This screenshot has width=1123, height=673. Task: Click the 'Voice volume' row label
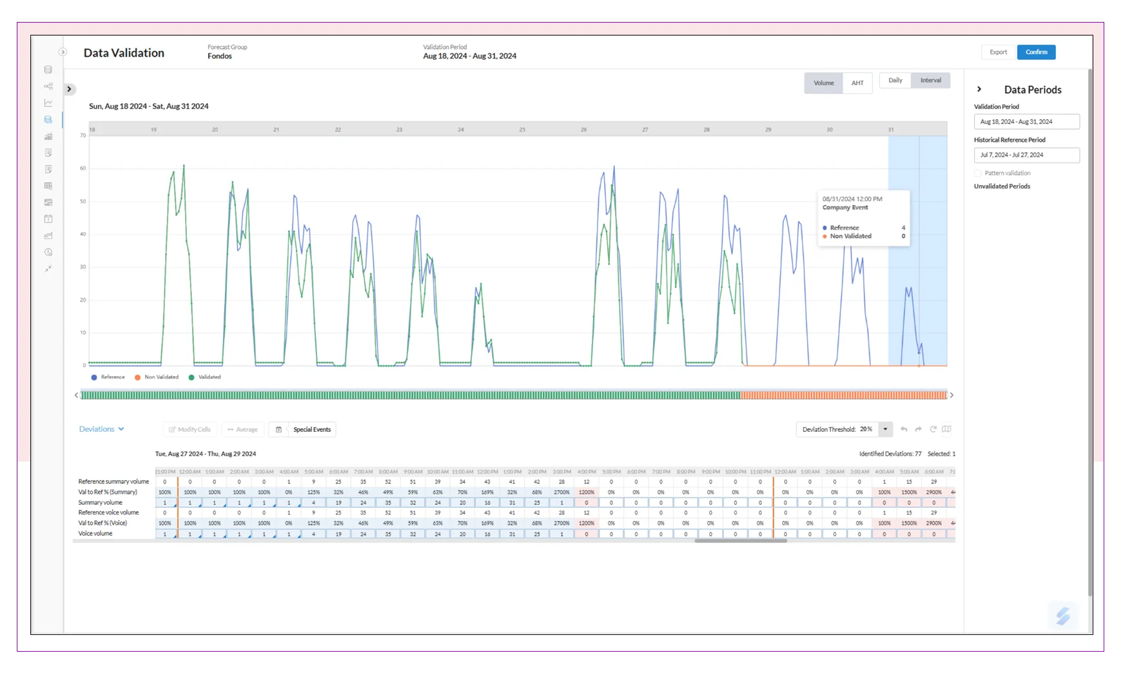(95, 534)
